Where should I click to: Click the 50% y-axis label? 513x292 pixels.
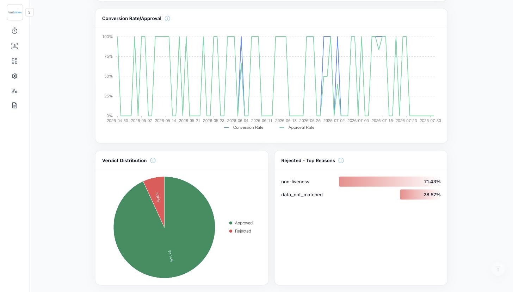coord(109,76)
